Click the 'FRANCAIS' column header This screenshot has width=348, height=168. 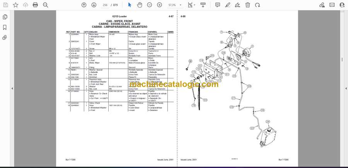coord(133,32)
